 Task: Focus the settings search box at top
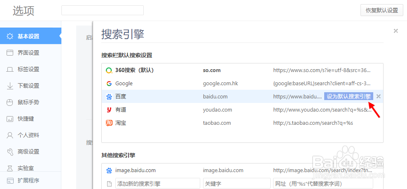click(103, 10)
